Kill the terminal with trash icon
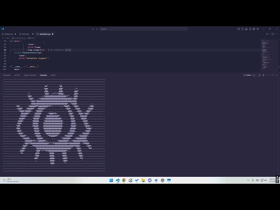 coord(263,75)
